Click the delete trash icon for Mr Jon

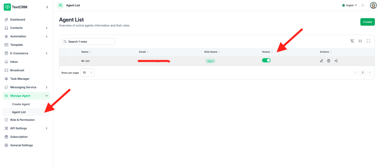328,61
